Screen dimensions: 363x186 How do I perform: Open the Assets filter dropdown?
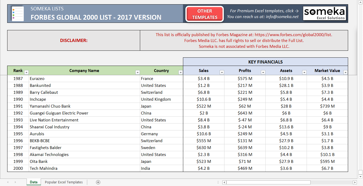pos(304,72)
